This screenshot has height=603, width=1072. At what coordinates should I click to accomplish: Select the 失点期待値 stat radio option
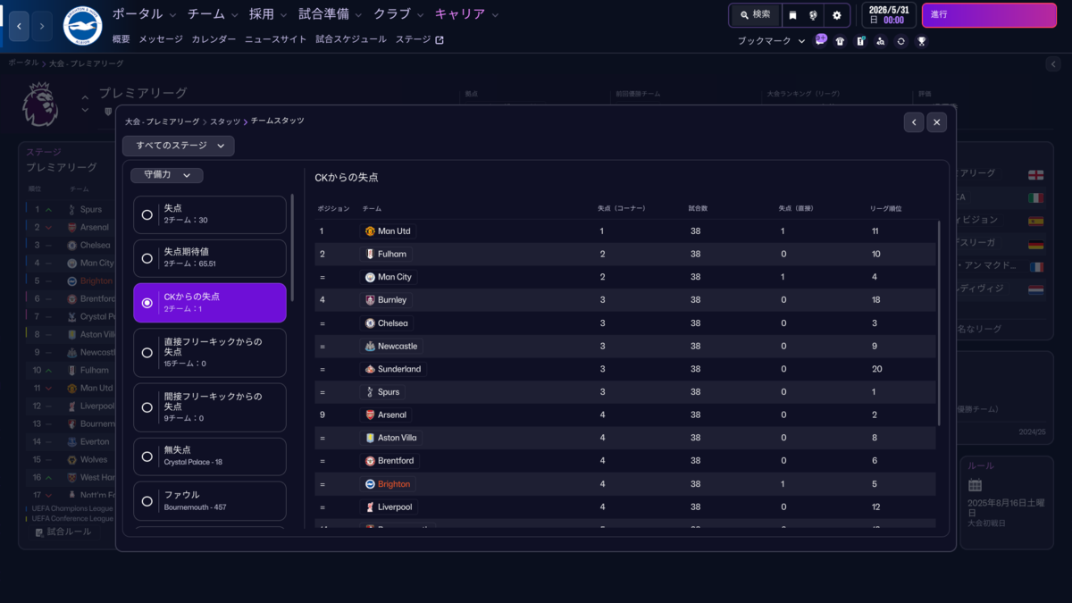(x=210, y=258)
